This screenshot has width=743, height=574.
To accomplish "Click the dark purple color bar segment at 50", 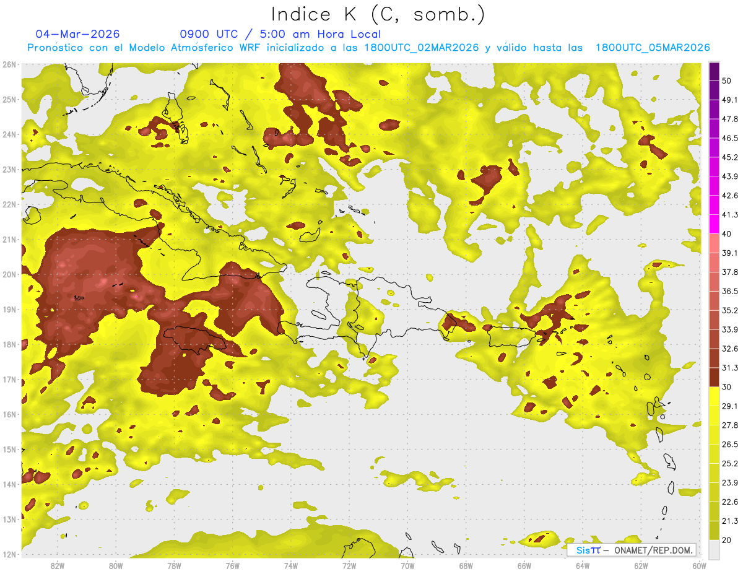I will (714, 72).
